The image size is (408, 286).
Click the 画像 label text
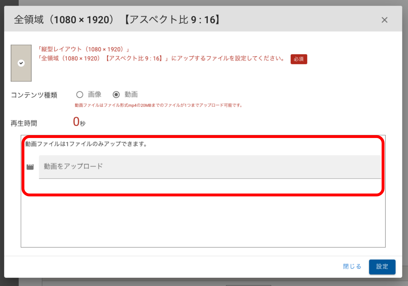pos(95,94)
